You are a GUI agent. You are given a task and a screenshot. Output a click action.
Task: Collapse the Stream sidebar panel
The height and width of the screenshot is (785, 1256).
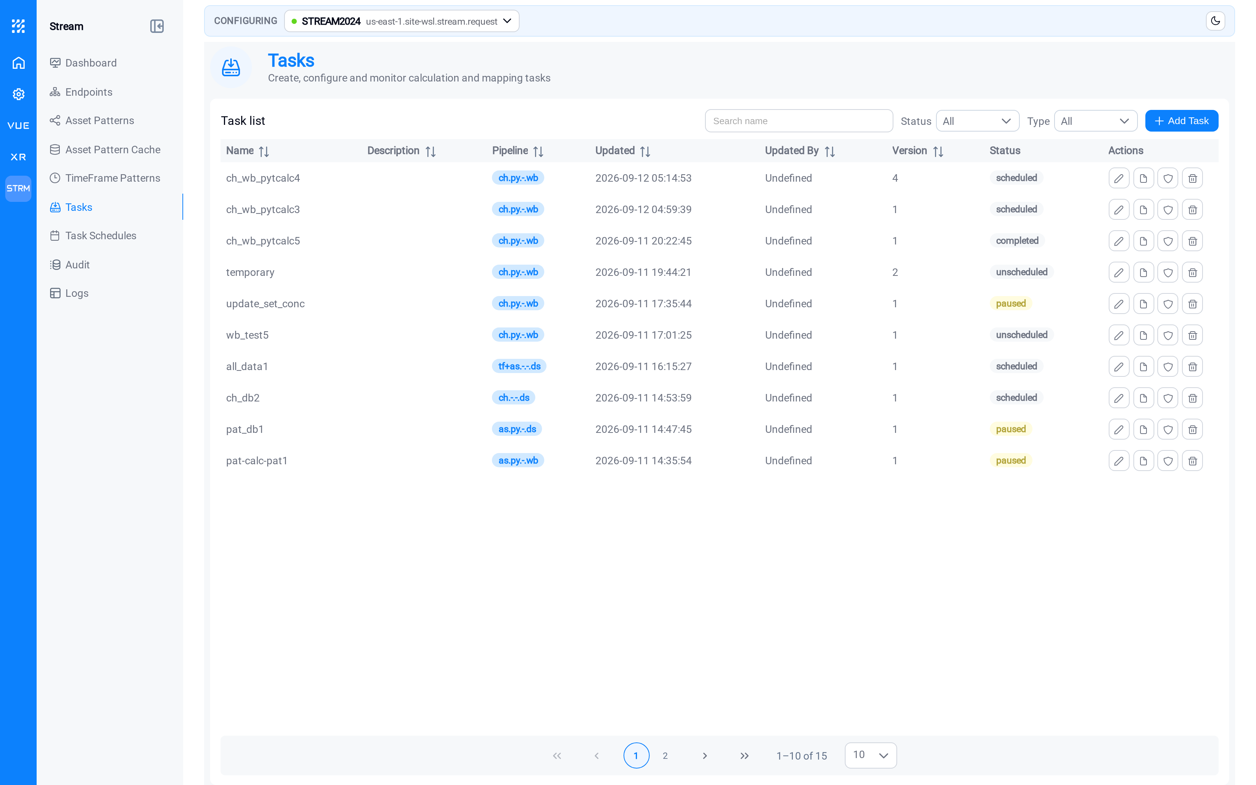(x=157, y=26)
